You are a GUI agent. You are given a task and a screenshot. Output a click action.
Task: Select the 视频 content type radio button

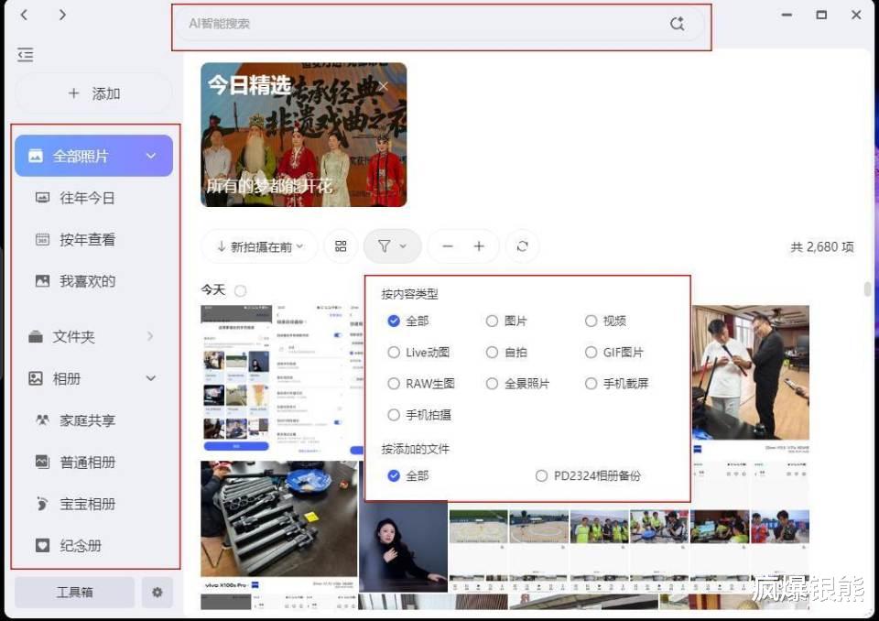click(591, 321)
